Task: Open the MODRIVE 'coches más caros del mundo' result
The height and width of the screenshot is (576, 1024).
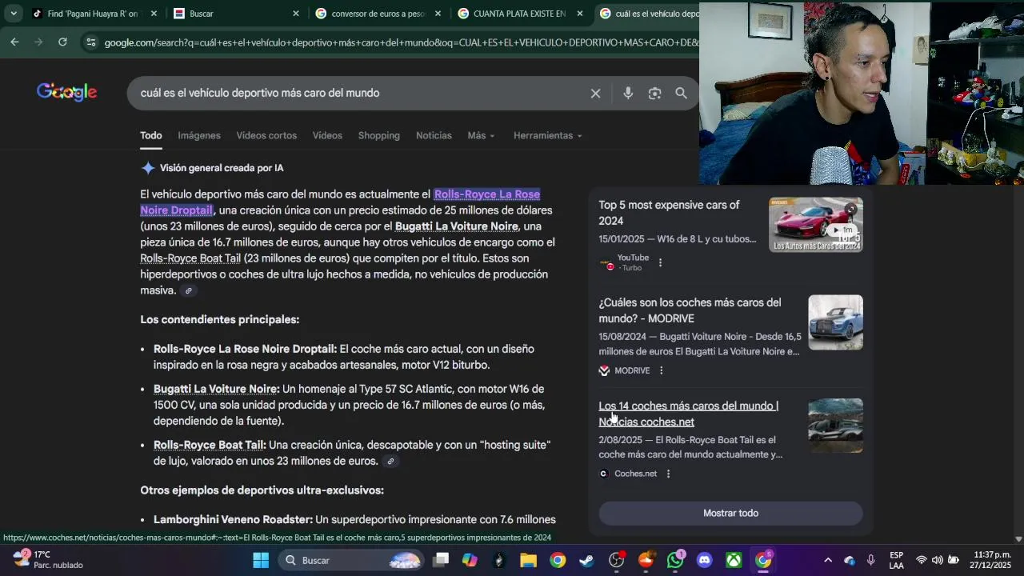Action: (690, 310)
